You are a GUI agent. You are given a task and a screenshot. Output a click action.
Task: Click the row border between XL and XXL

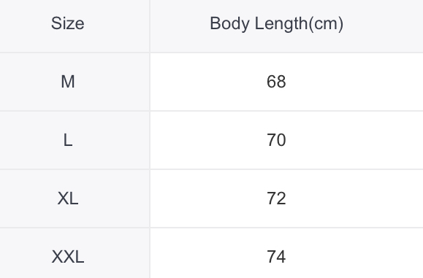coord(212,228)
